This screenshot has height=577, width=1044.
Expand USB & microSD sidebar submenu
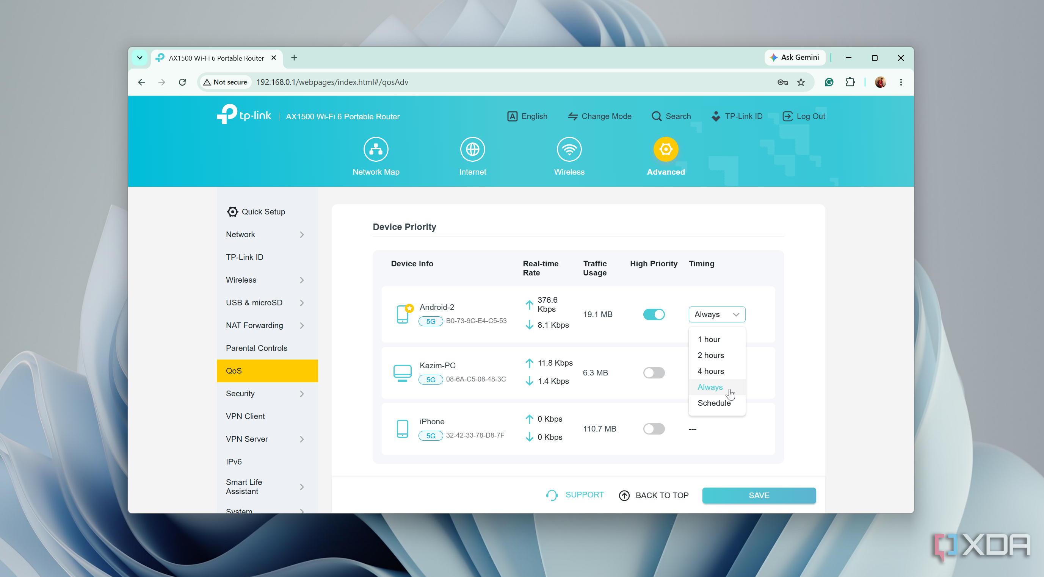pos(302,303)
